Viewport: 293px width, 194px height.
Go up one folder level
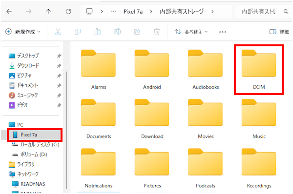tap(48, 12)
